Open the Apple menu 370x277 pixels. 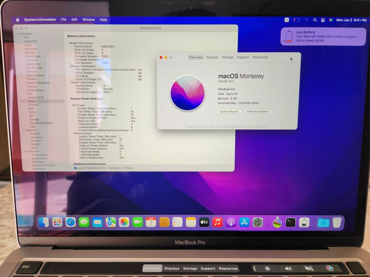coord(18,19)
